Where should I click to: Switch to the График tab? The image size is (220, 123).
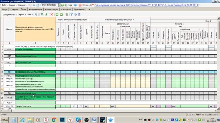click(14, 10)
